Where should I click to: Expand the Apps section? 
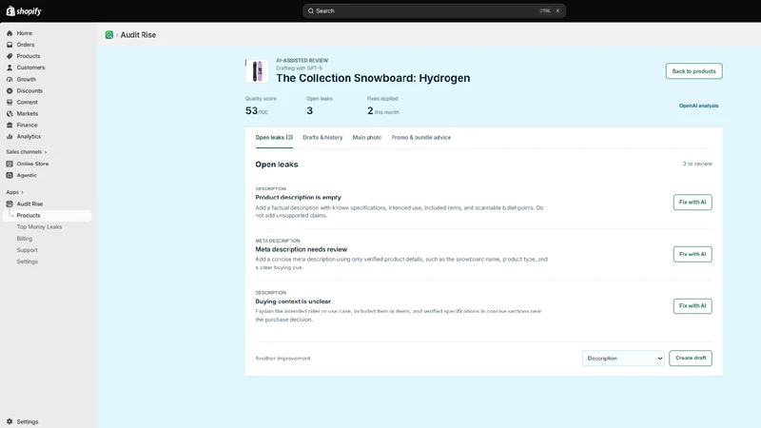[x=14, y=192]
